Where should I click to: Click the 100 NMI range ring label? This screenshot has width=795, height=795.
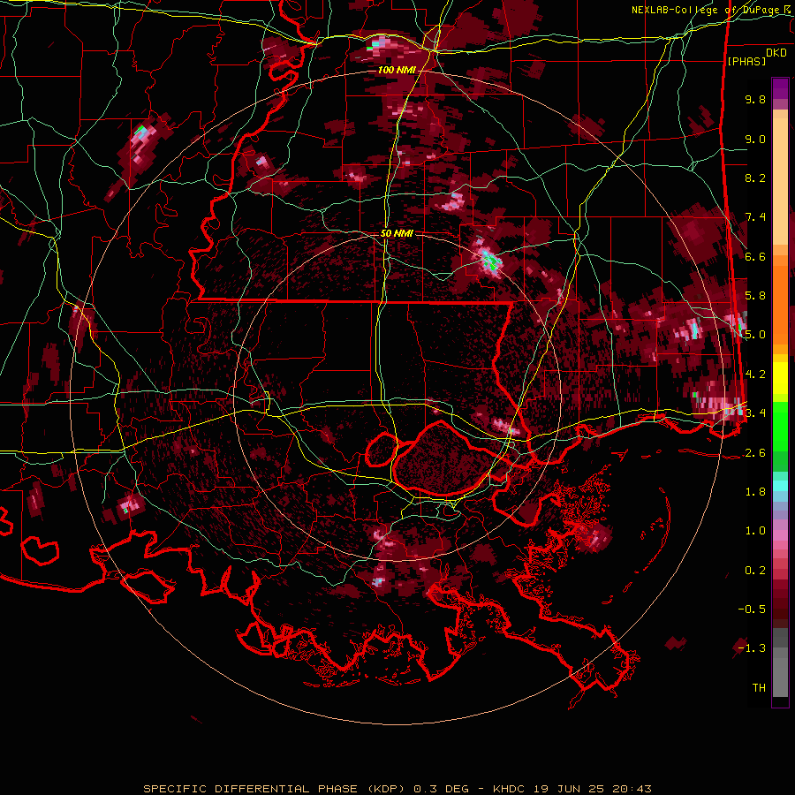[396, 70]
